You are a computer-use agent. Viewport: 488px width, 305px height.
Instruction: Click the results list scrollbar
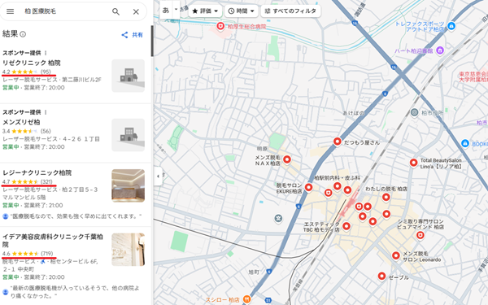click(x=152, y=41)
